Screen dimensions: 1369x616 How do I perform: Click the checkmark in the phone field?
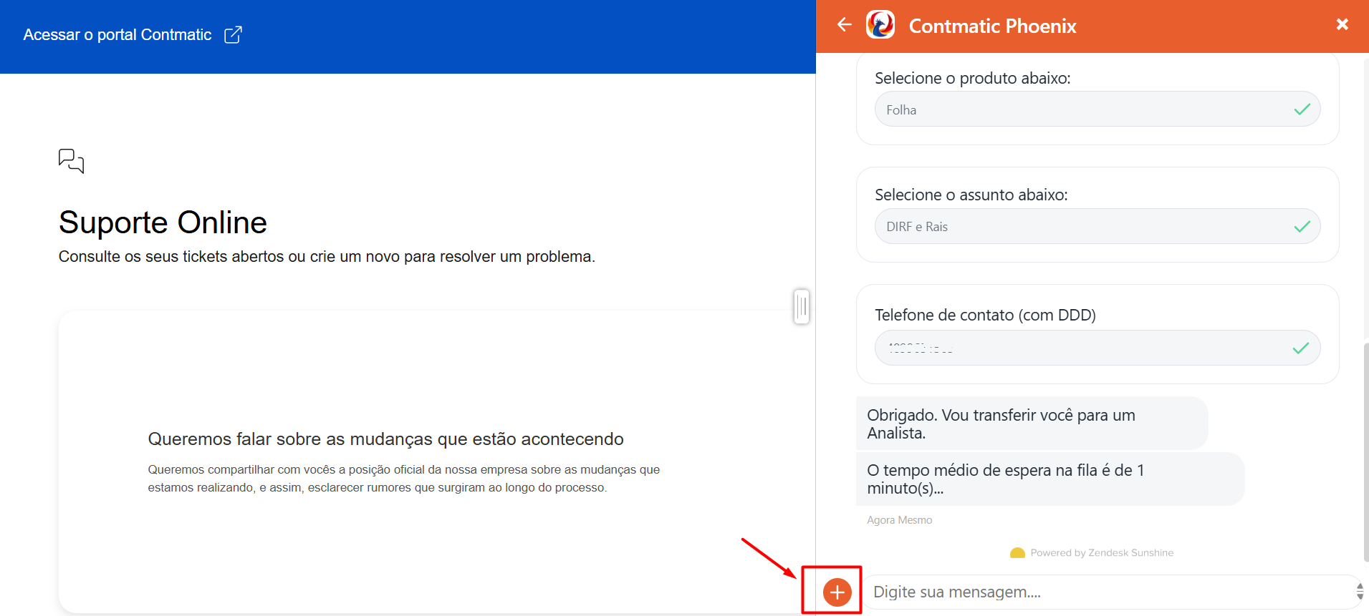tap(1301, 348)
